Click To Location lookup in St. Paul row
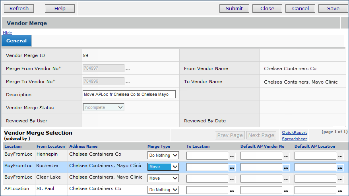Image resolution: width=349 pixels, height=196 pixels. tap(232, 190)
